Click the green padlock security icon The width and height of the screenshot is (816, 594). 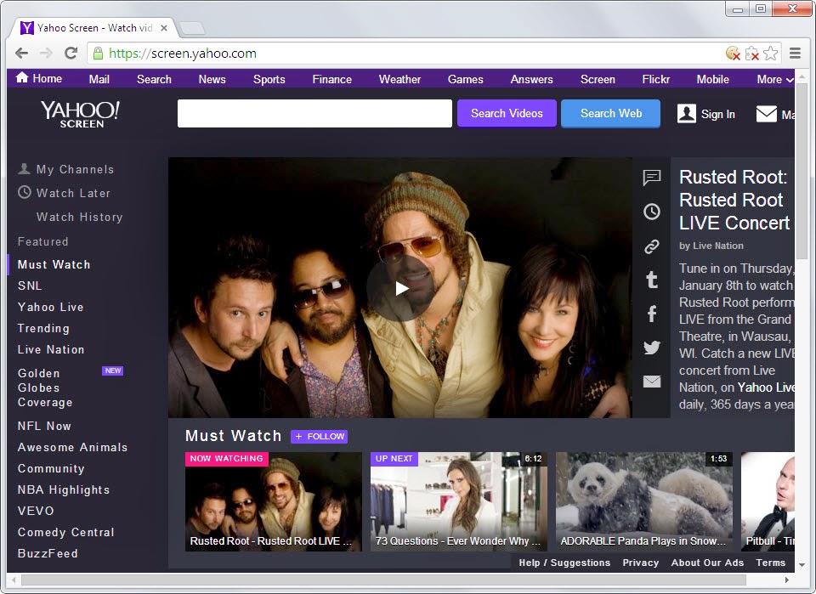tap(98, 53)
